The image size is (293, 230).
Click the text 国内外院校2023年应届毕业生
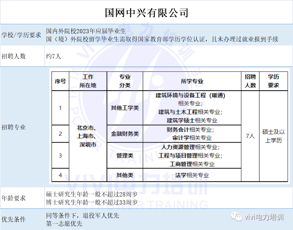[x=86, y=31]
